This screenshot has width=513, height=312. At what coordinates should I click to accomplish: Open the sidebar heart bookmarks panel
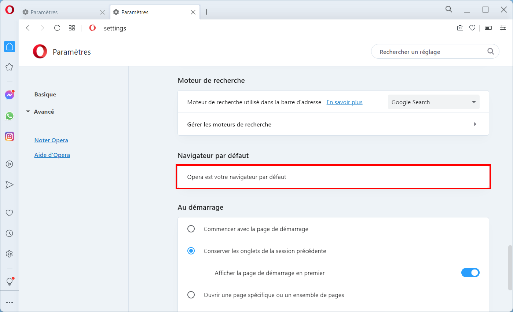click(10, 213)
